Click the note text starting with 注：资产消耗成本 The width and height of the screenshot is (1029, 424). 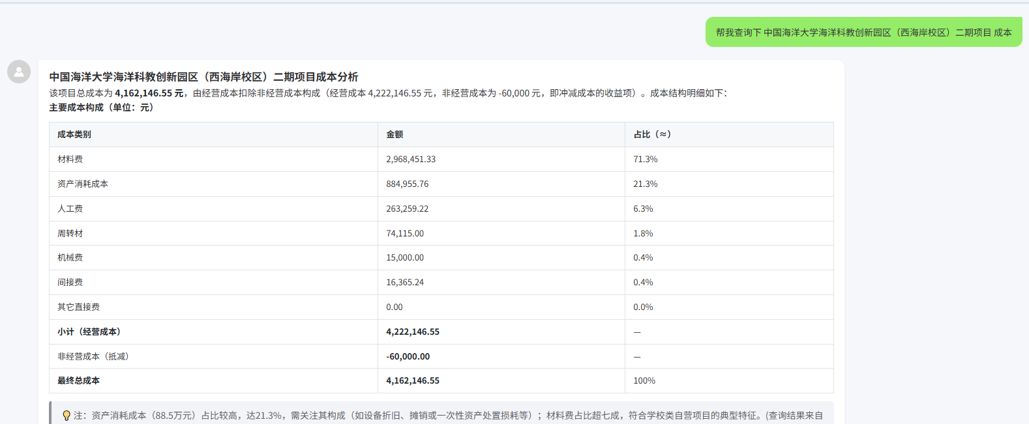pos(449,416)
